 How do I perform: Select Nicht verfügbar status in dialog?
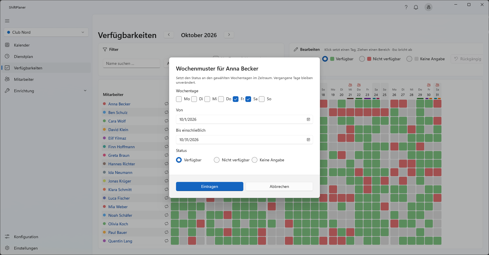pos(217,160)
